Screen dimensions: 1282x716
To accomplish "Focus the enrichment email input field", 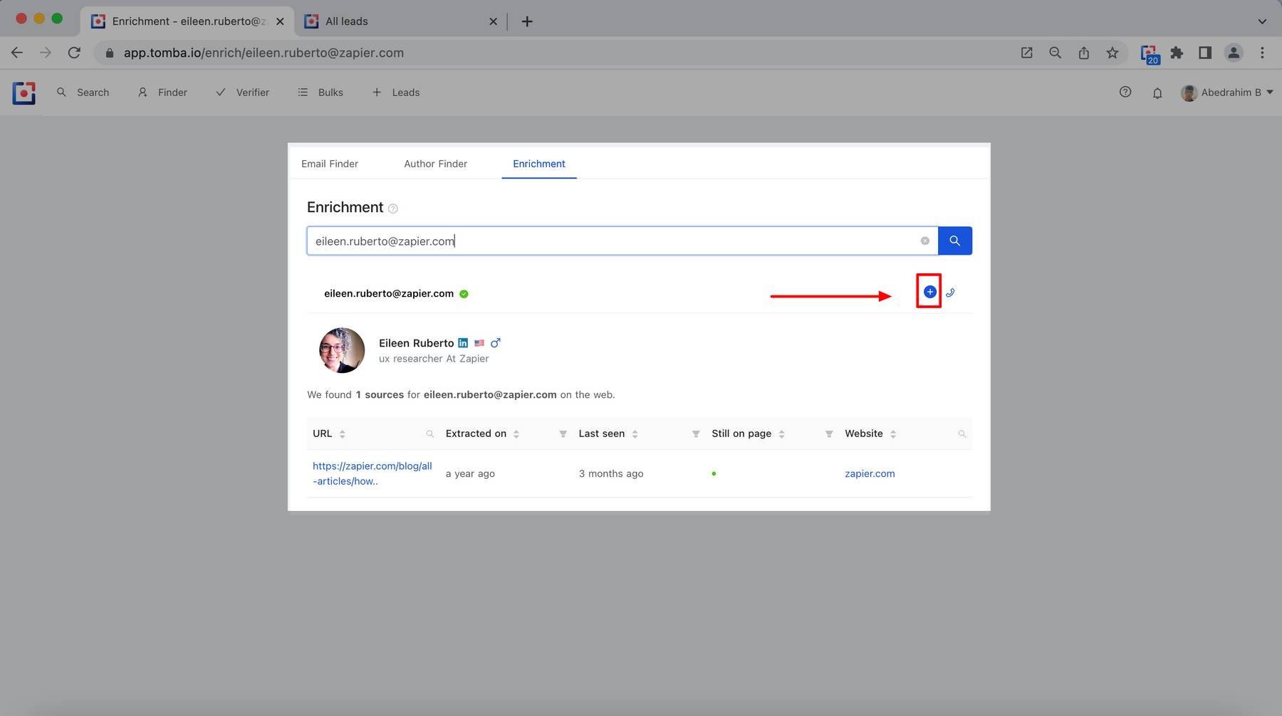I will click(622, 241).
